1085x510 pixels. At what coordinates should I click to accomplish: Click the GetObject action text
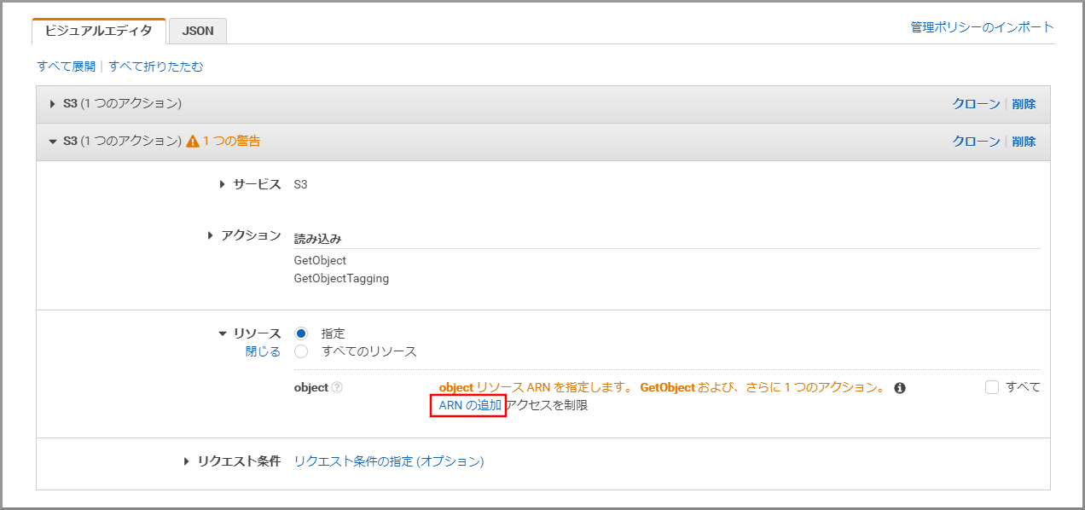tap(320, 260)
